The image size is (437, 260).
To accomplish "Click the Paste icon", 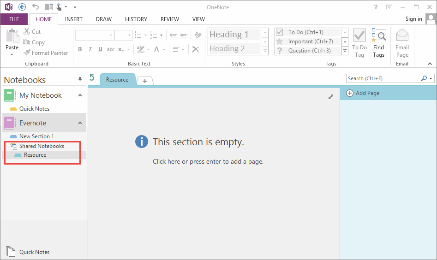I will (12, 35).
